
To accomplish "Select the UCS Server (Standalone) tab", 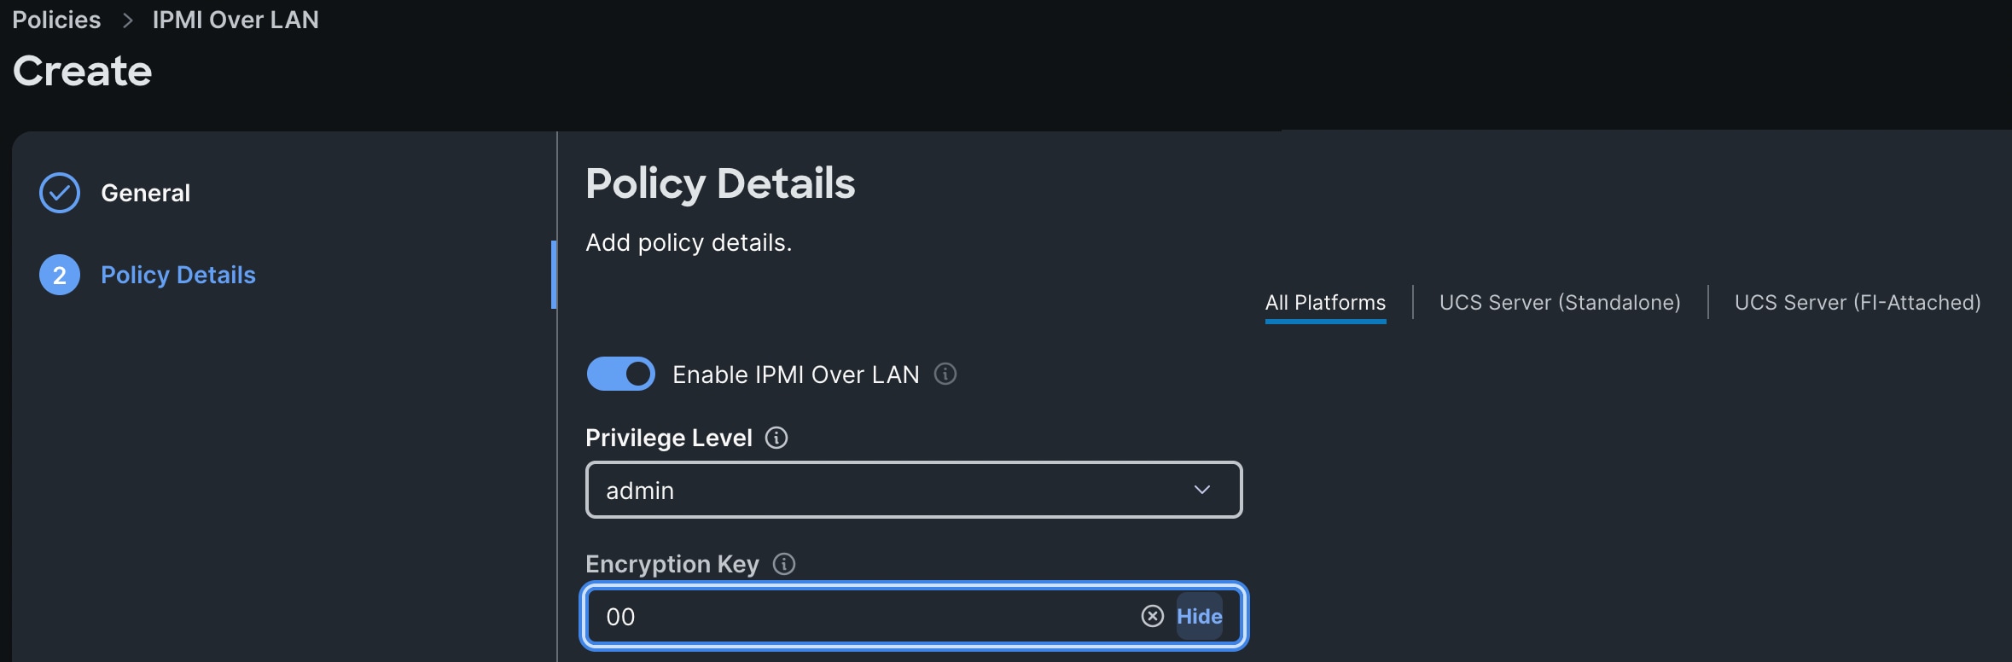I will click(1560, 303).
